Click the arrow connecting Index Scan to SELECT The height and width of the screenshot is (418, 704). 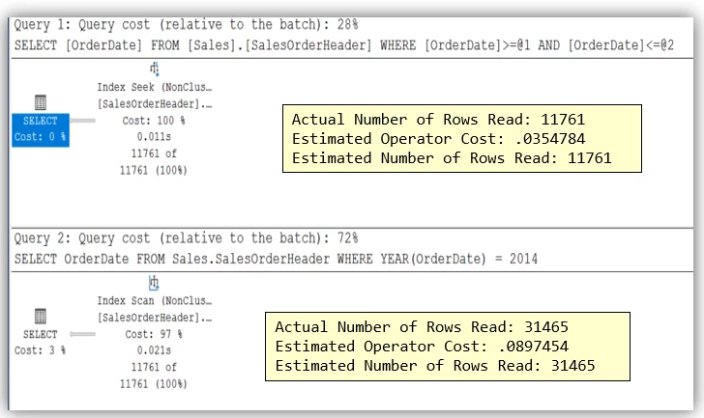(x=83, y=334)
